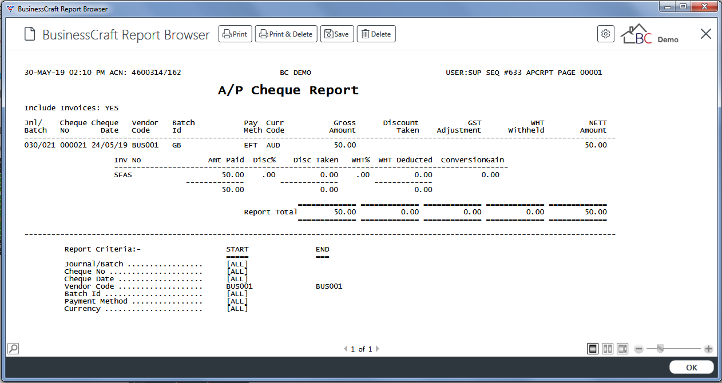Click the "Inv No" invoice column header

128,160
